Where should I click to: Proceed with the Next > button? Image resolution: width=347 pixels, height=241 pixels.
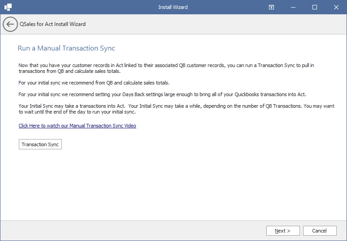(x=283, y=231)
